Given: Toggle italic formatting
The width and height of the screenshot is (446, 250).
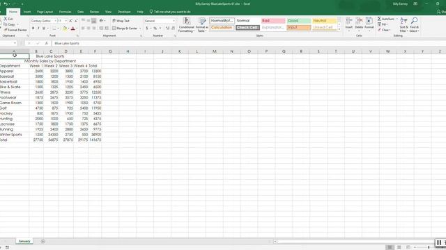Looking at the screenshot, I should (38, 28).
